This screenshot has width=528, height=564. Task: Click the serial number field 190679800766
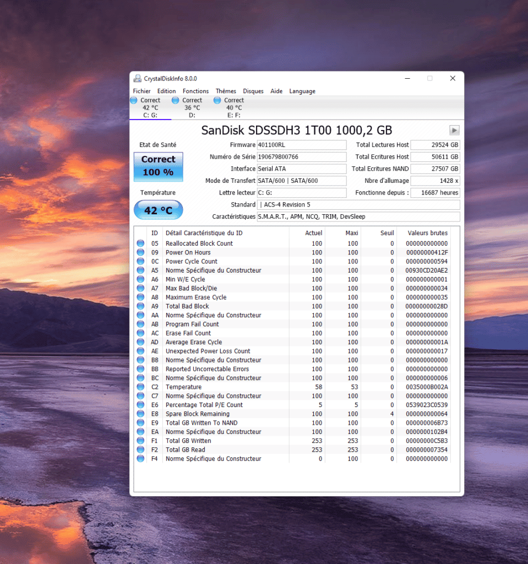click(301, 157)
